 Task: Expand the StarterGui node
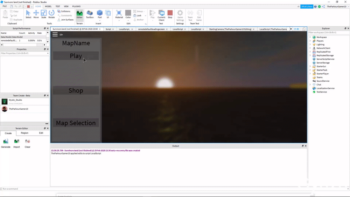click(310, 66)
